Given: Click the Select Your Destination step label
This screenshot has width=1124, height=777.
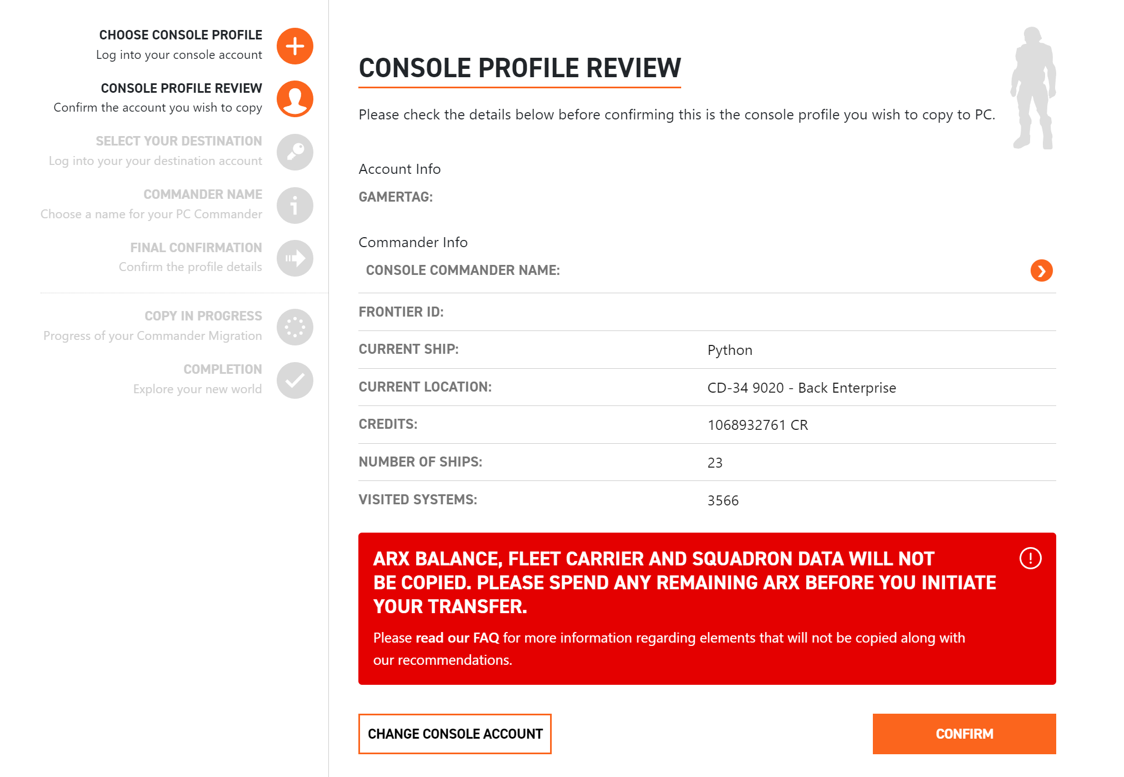Looking at the screenshot, I should (178, 141).
